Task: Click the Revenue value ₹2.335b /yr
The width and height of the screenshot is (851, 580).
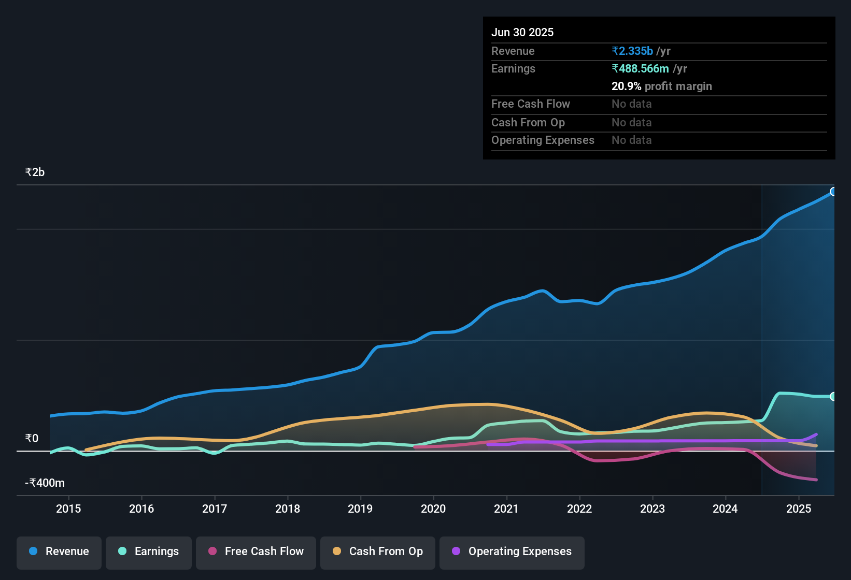Action: click(x=641, y=51)
